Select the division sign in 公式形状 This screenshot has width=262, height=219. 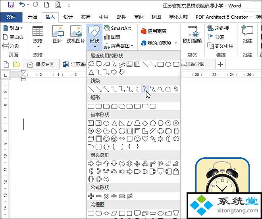pos(114,196)
